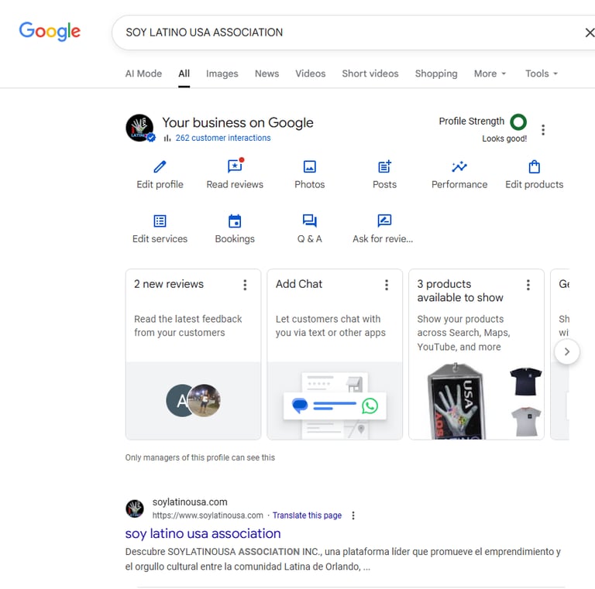Open the three-dot menu next to Translate this page
The height and width of the screenshot is (589, 595).
click(x=353, y=515)
